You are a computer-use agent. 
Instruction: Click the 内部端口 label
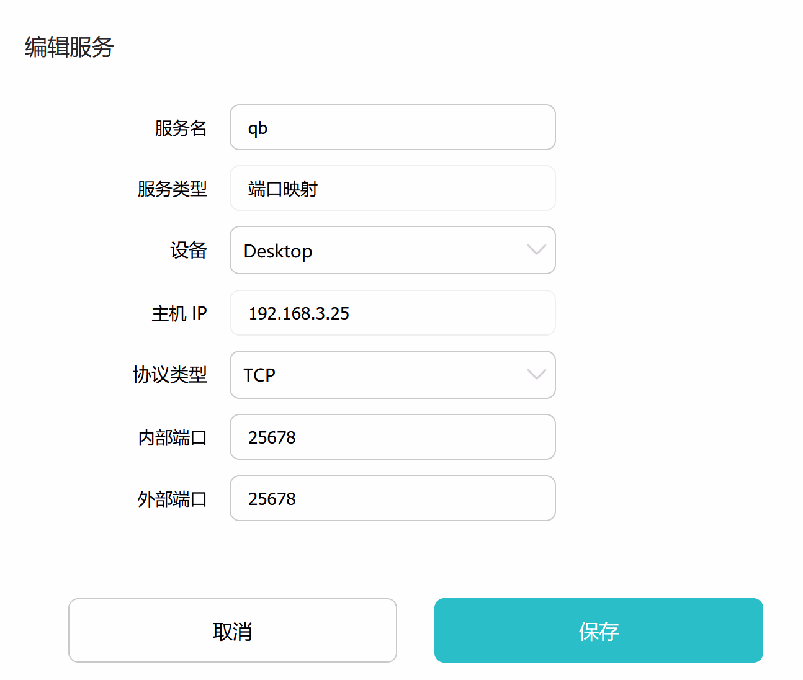(x=172, y=437)
